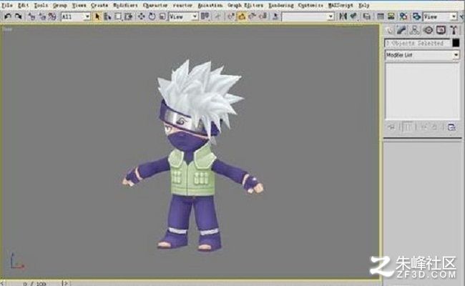Switch to the Utilities command panel tab

click(454, 30)
